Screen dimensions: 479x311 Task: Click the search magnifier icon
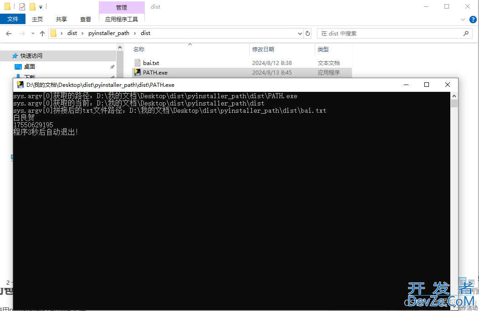pos(466,33)
